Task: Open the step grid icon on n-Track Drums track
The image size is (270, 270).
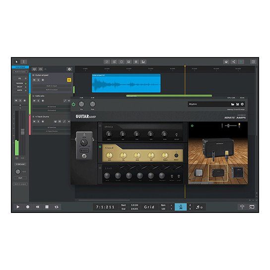Action: point(60,122)
